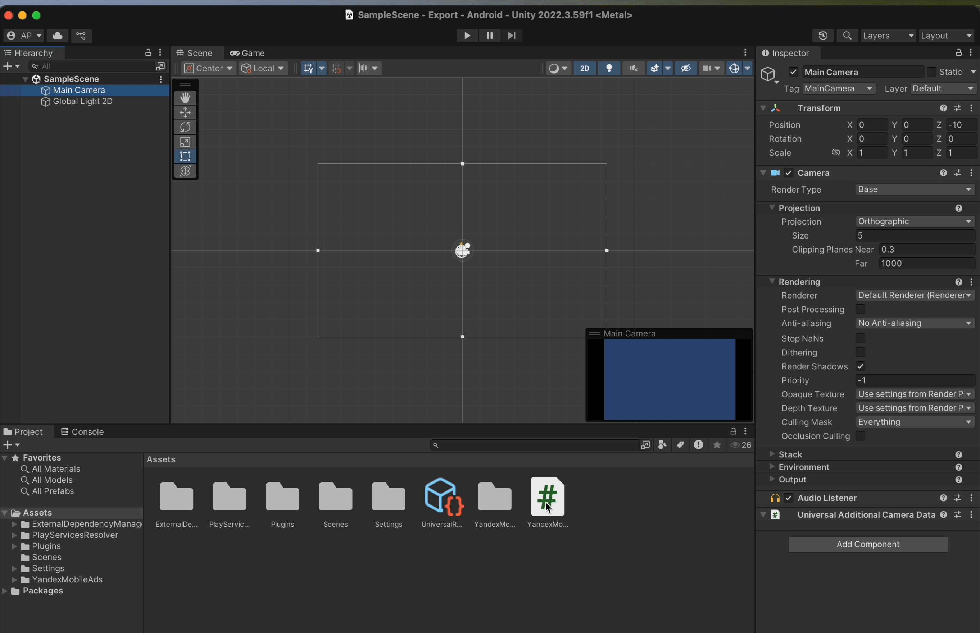Select the Scene tab
Screen dimensions: 980x633
click(x=195, y=53)
